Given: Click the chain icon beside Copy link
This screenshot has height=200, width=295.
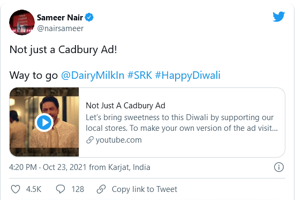Looking at the screenshot, I should click(x=101, y=189).
